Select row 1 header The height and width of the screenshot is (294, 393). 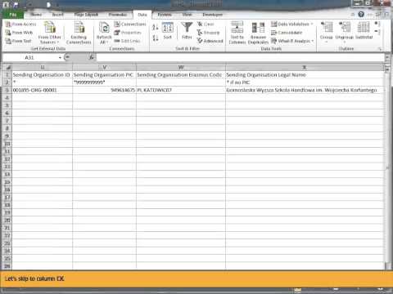(7, 74)
